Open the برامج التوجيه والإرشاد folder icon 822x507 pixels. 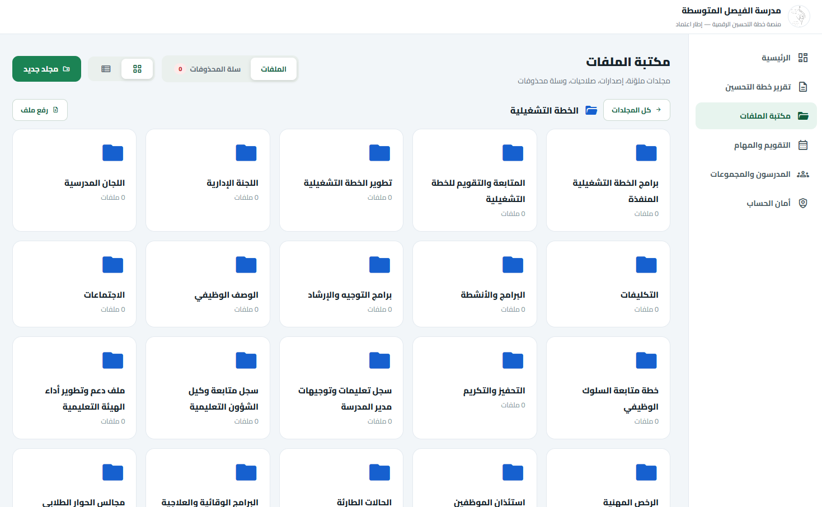tap(379, 265)
